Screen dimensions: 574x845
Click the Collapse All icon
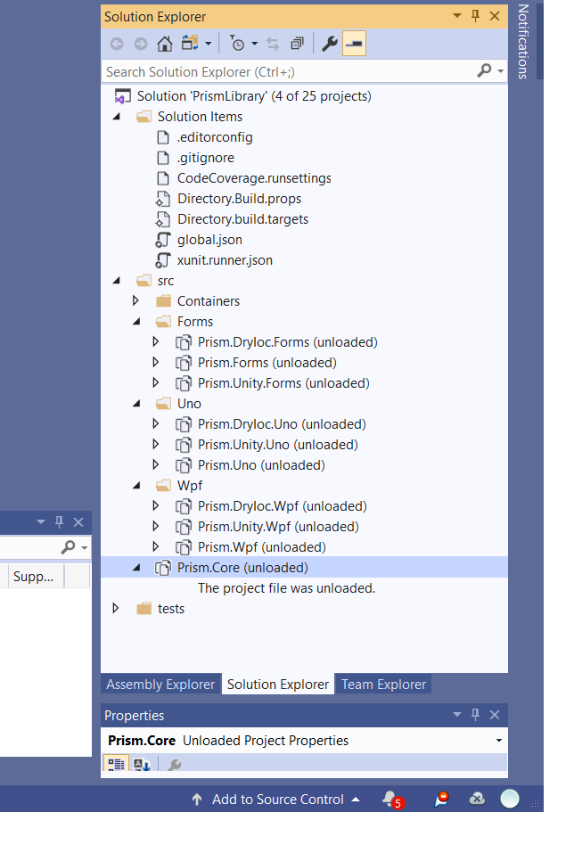[297, 44]
